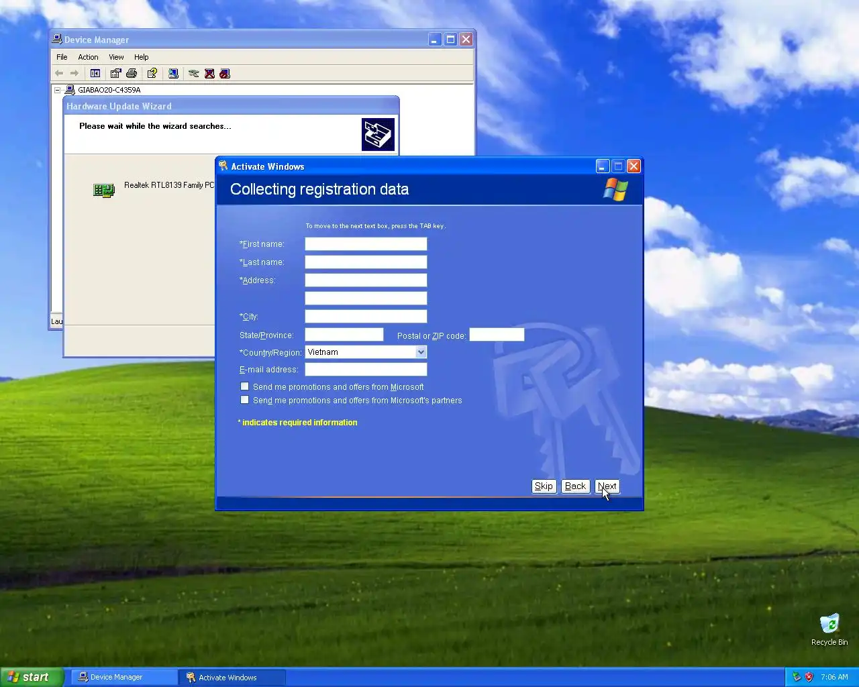Toggle the console tree pane icon
The image size is (859, 687).
(x=95, y=73)
